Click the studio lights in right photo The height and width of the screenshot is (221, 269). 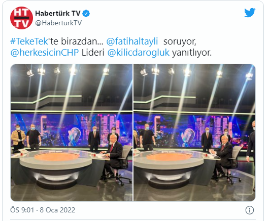point(194,72)
